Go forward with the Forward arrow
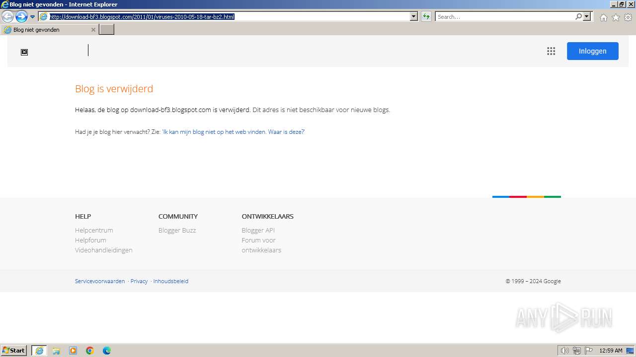This screenshot has width=636, height=357. (21, 17)
